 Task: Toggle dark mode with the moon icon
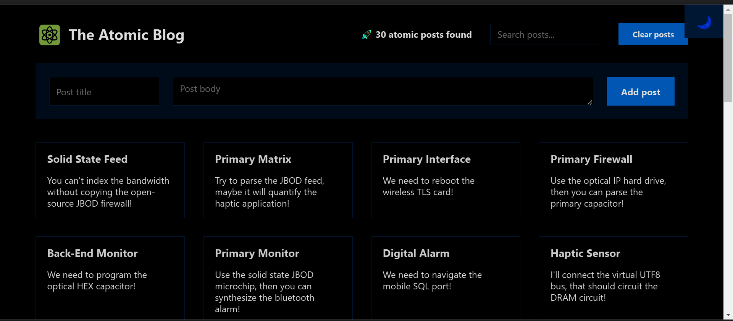[x=704, y=22]
